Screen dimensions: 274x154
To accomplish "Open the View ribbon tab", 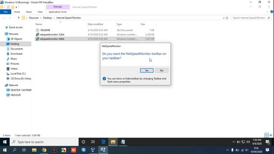I will 40,12.
